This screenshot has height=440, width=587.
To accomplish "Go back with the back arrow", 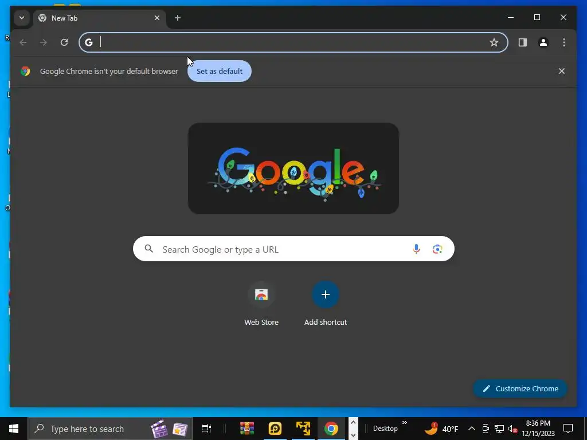I will click(x=23, y=42).
